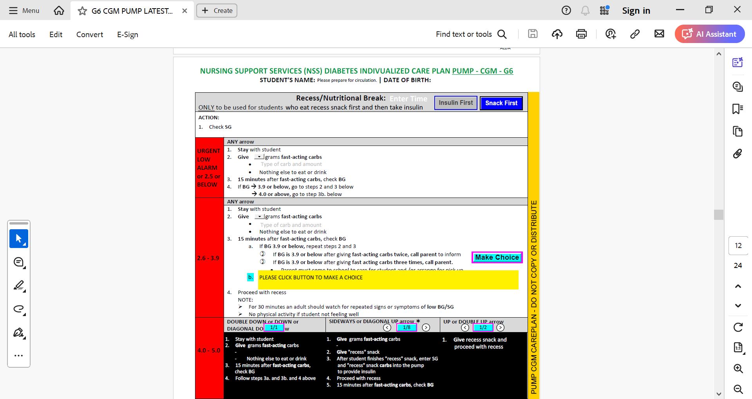
Task: Select the Insulin First button
Action: 456,103
